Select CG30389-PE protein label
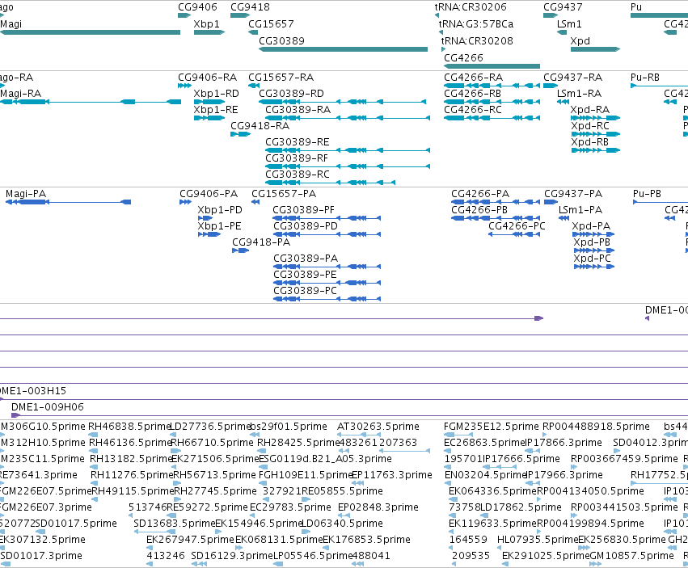This screenshot has height=568, width=688. [306, 275]
